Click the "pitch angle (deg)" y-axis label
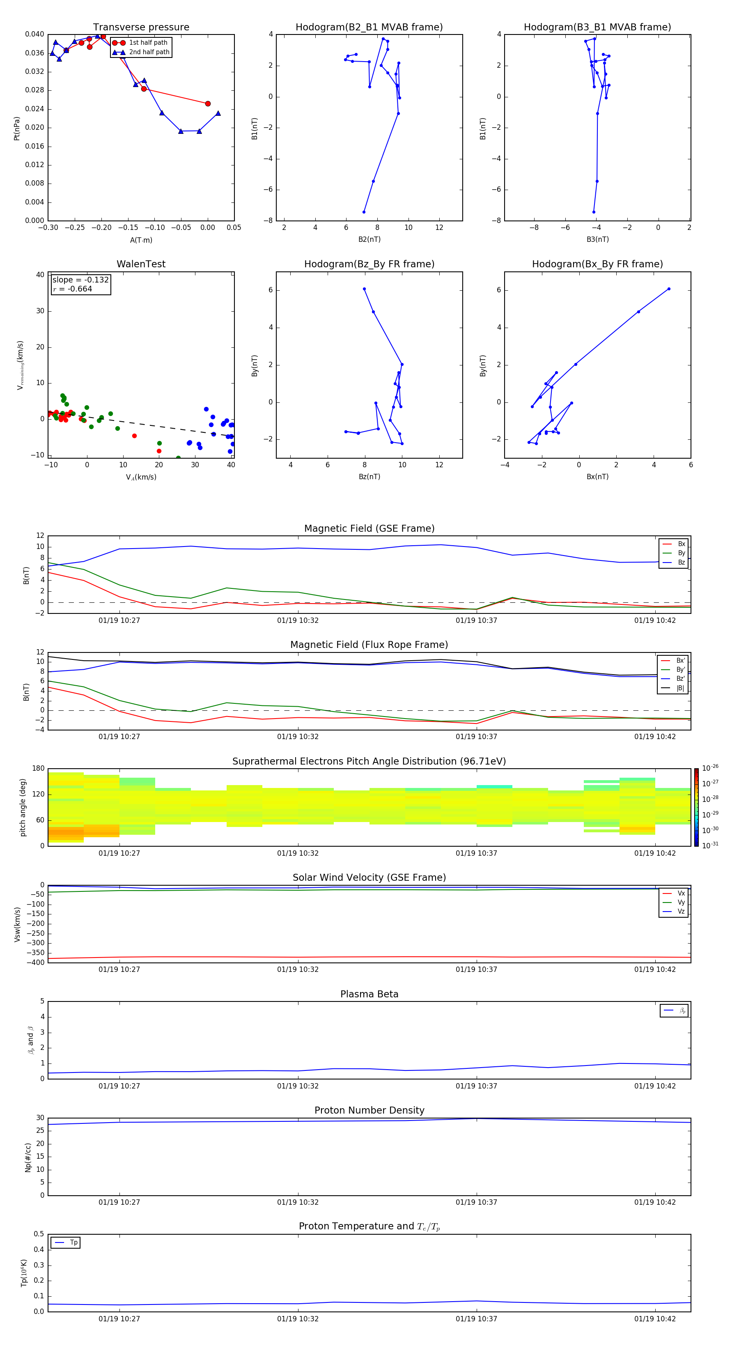 [23, 807]
